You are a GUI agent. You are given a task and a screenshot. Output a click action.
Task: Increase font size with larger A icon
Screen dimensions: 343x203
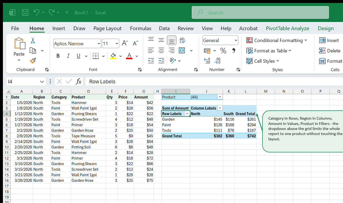(125, 43)
